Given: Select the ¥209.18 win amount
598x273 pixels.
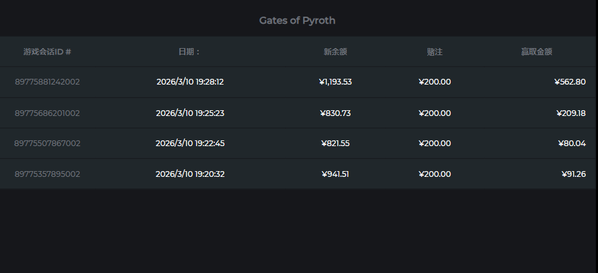Looking at the screenshot, I should [570, 113].
